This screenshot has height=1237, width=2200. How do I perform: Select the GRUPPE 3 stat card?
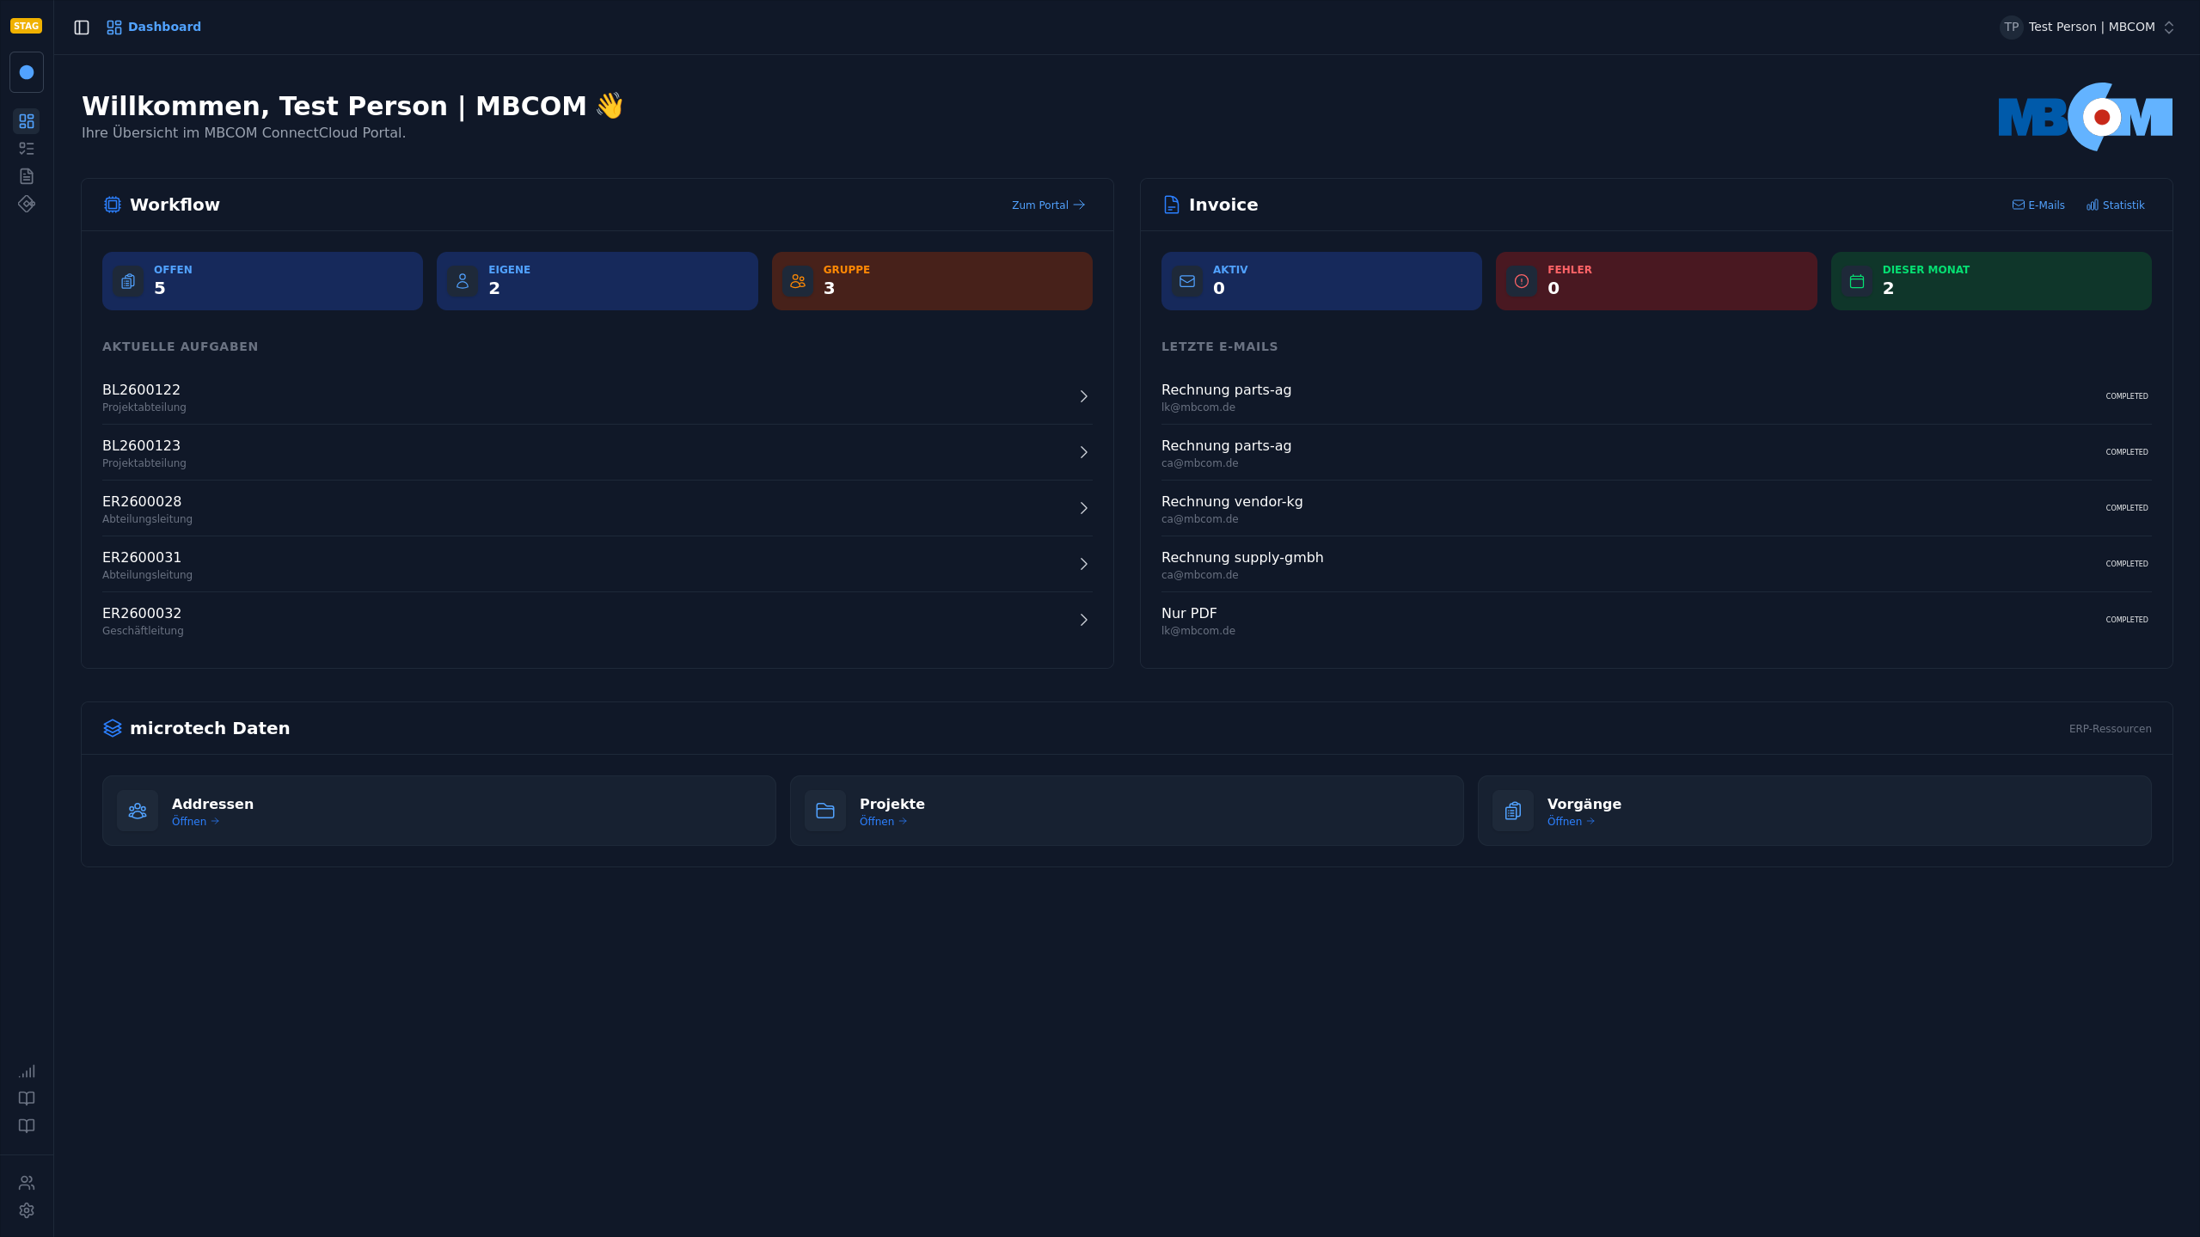(932, 281)
